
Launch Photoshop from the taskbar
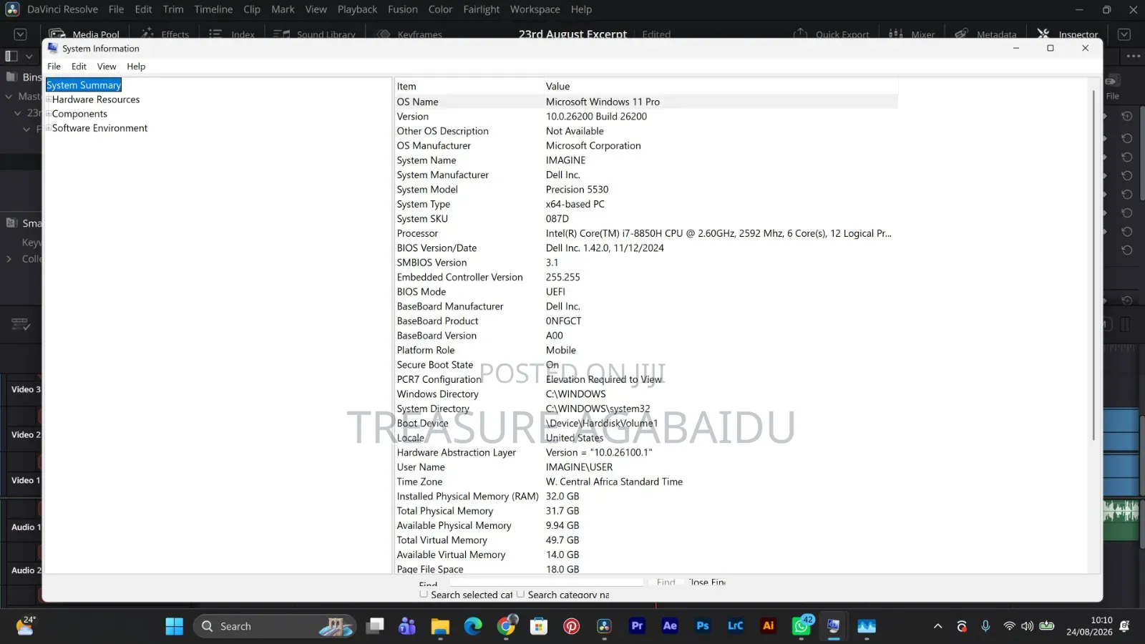pos(703,626)
